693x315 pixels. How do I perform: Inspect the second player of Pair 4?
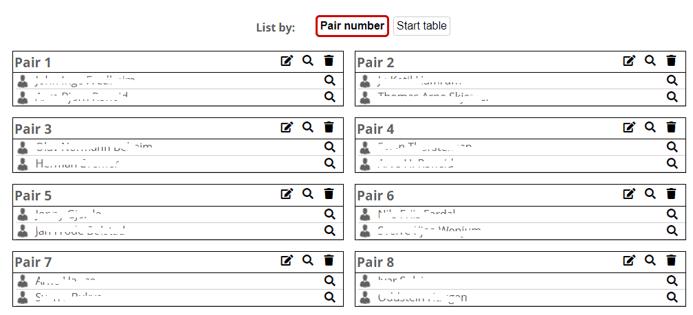pyautogui.click(x=672, y=163)
